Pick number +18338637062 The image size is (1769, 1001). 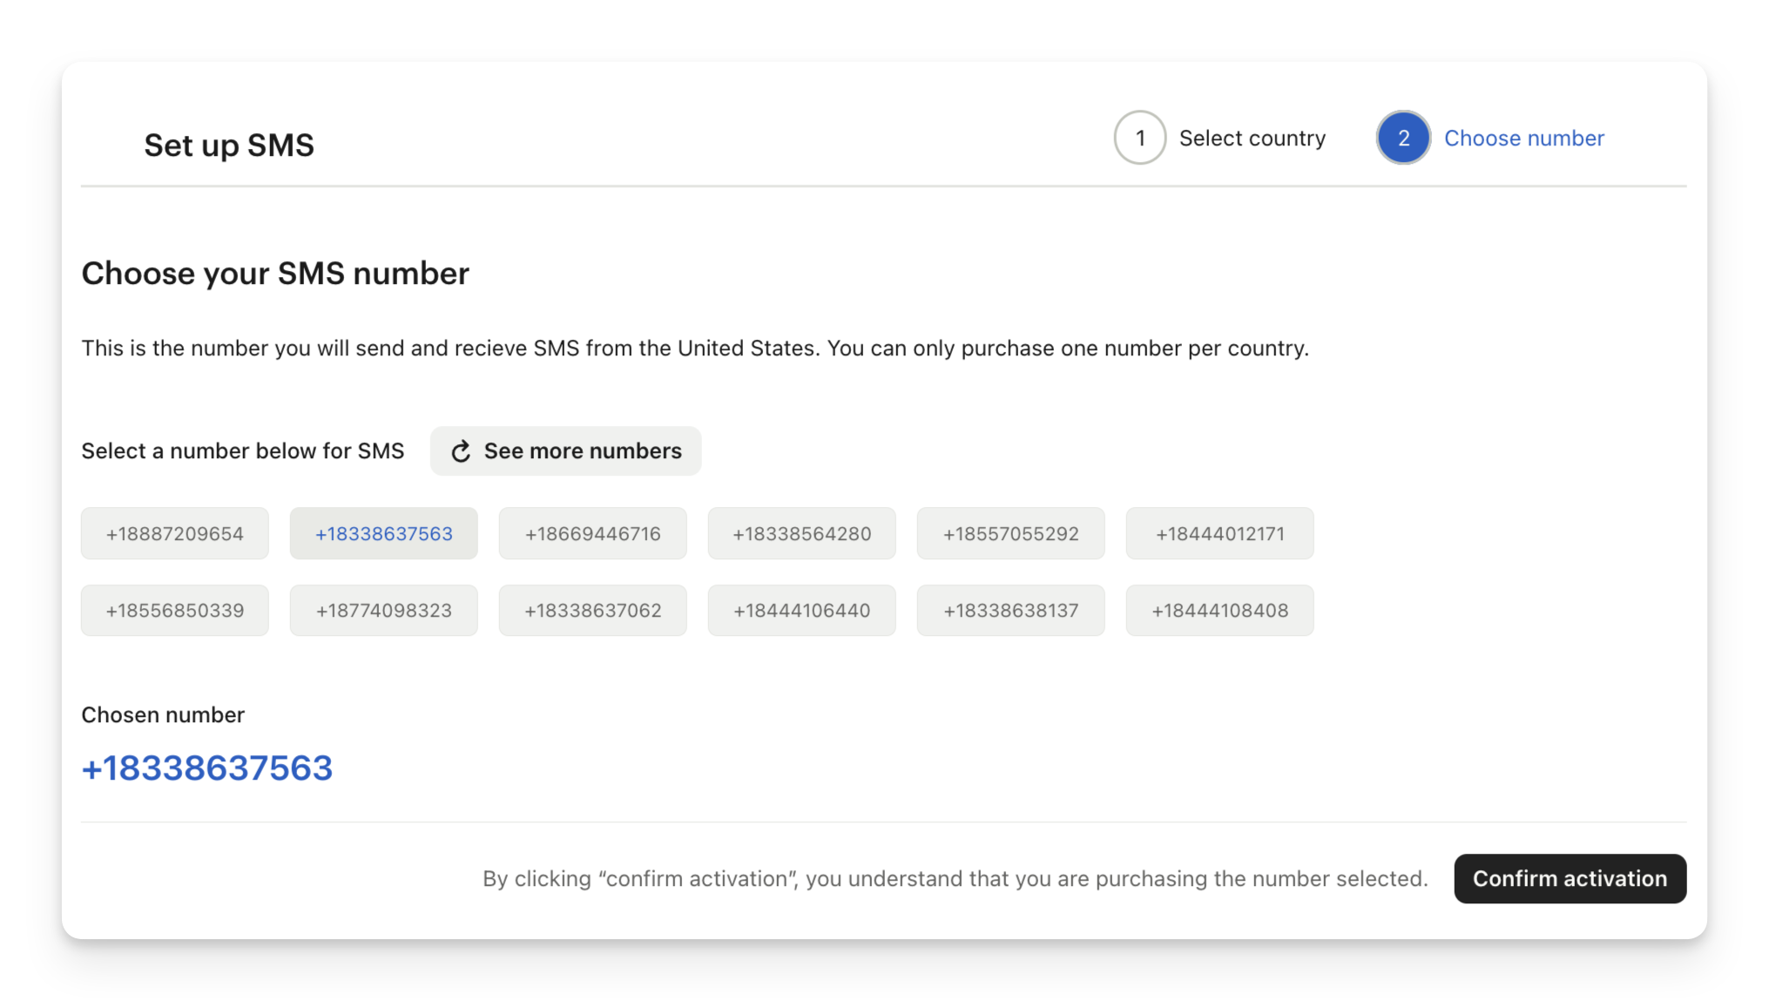click(x=593, y=610)
